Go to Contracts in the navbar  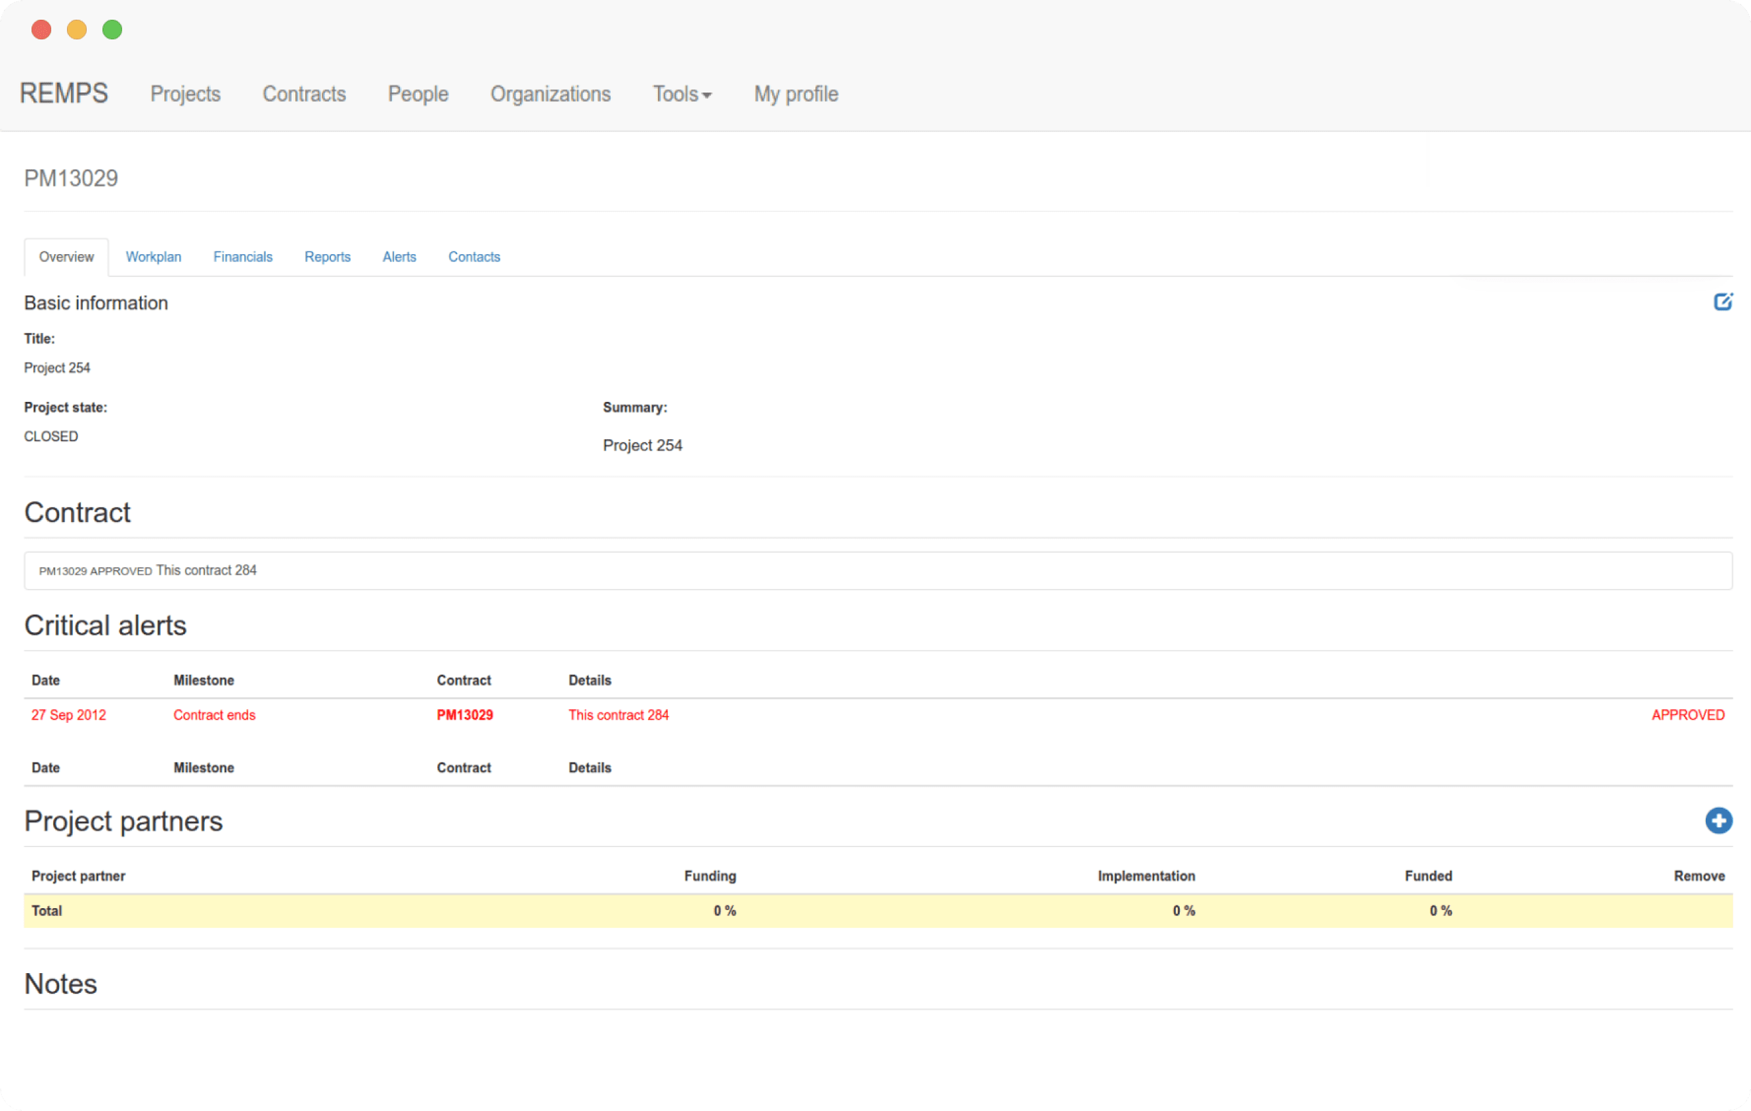(304, 94)
